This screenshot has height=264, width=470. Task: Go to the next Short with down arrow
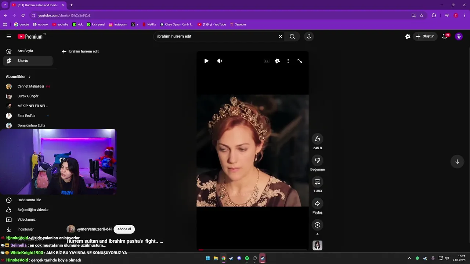click(x=457, y=162)
